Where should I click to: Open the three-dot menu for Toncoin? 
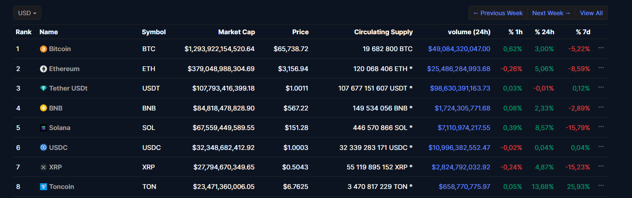[x=601, y=185]
